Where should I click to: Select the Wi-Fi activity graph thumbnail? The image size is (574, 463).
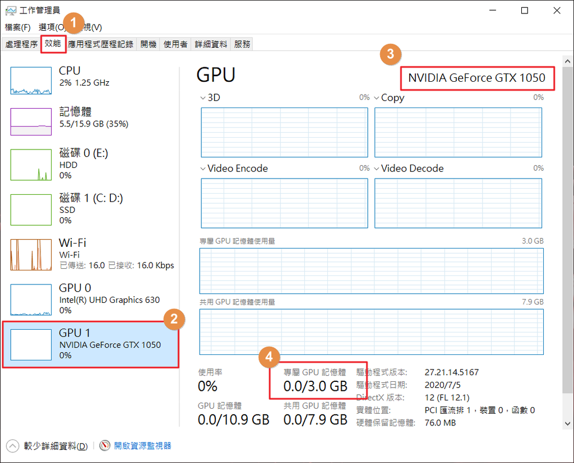coord(31,255)
